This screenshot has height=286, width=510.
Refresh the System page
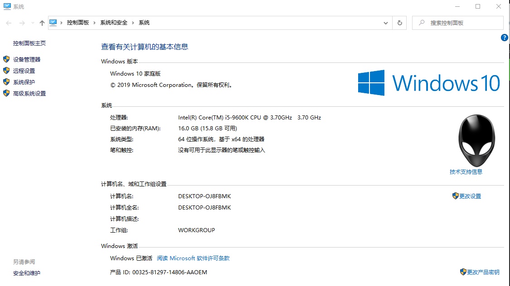399,23
